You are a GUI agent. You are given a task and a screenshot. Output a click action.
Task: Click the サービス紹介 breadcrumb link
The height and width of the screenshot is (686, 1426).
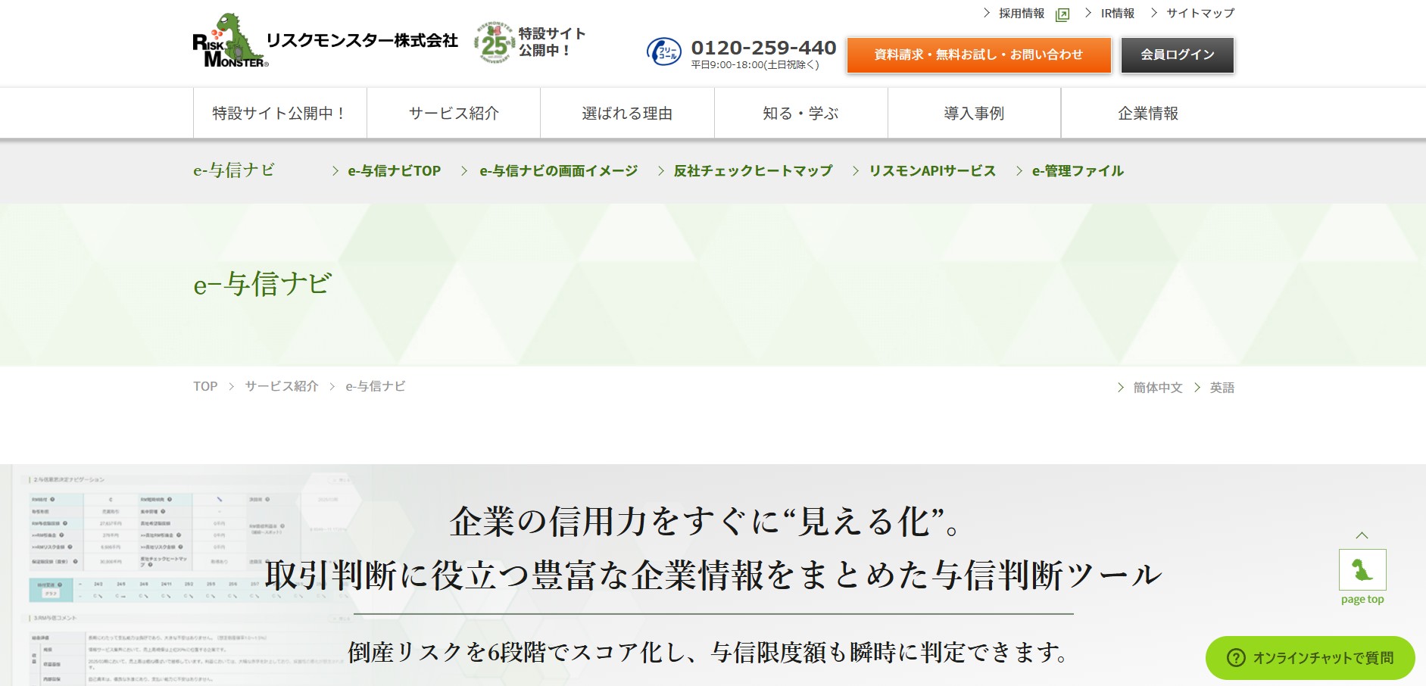click(x=282, y=386)
